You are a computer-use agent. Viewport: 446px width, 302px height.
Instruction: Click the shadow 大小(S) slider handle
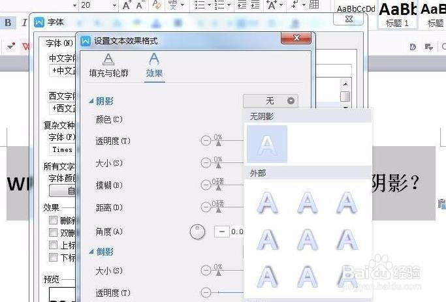(219, 166)
